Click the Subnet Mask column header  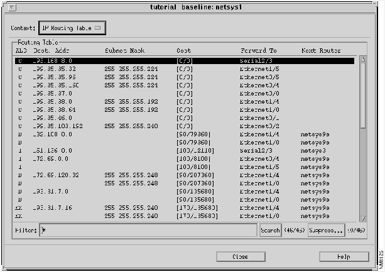pyautogui.click(x=125, y=50)
